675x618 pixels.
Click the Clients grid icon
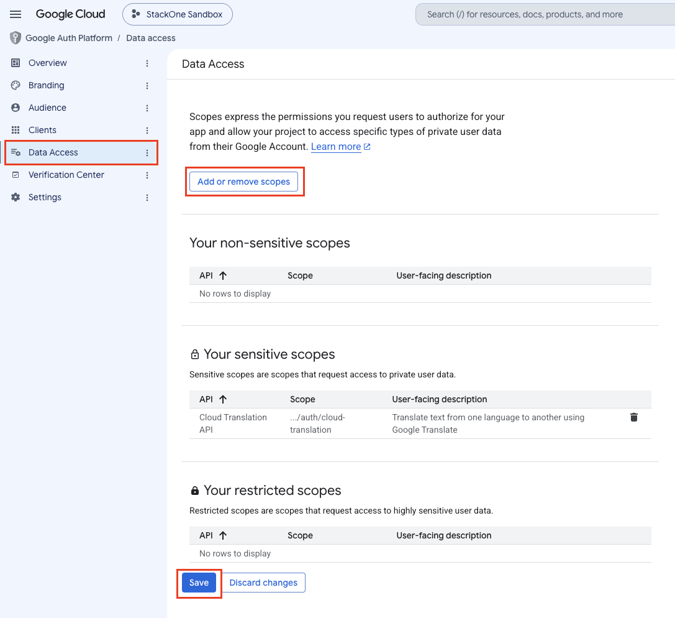point(16,130)
